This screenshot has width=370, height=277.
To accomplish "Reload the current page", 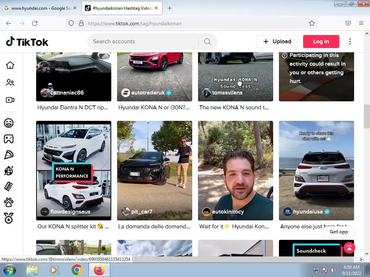I will 35,23.
